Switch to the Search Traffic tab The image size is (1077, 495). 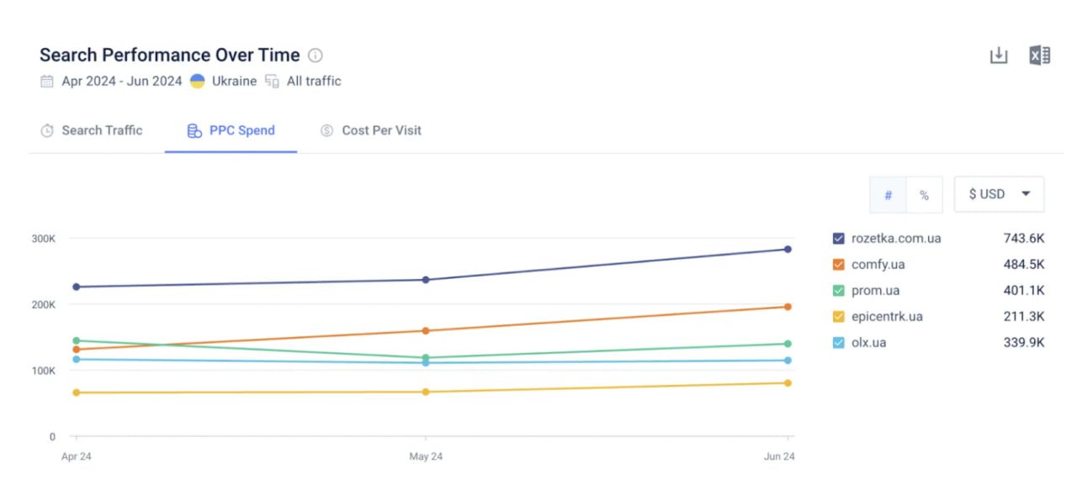[x=93, y=130]
